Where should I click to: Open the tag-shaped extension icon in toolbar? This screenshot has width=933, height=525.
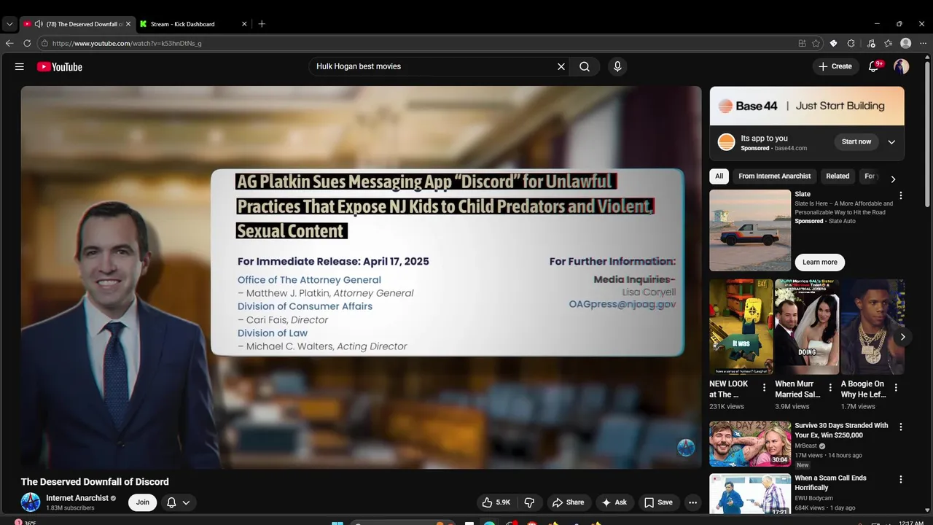834,43
